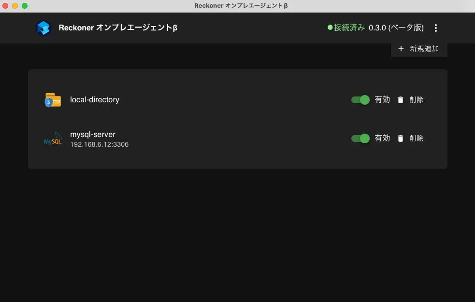Disable the mysql-server toggle switch
The image size is (475, 302).
click(x=360, y=138)
